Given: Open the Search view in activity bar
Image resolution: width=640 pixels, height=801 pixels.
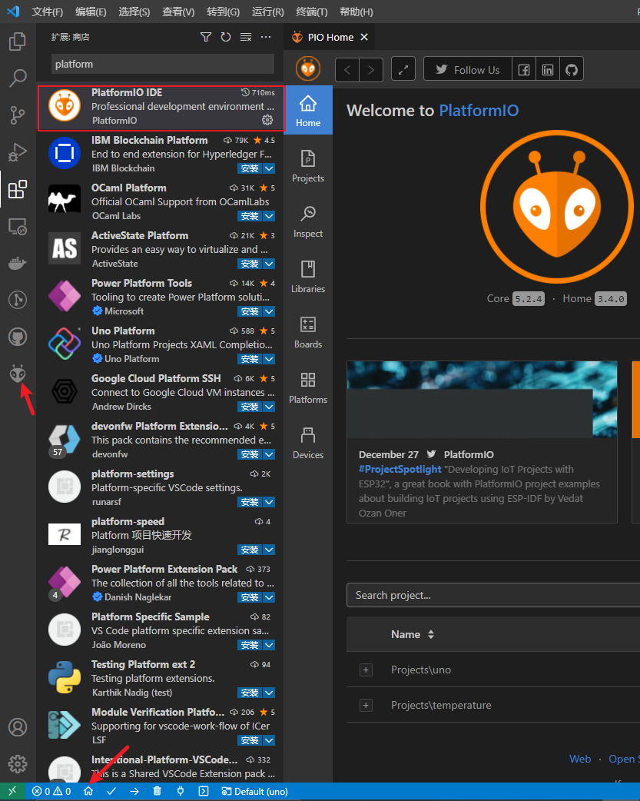Looking at the screenshot, I should [x=18, y=78].
